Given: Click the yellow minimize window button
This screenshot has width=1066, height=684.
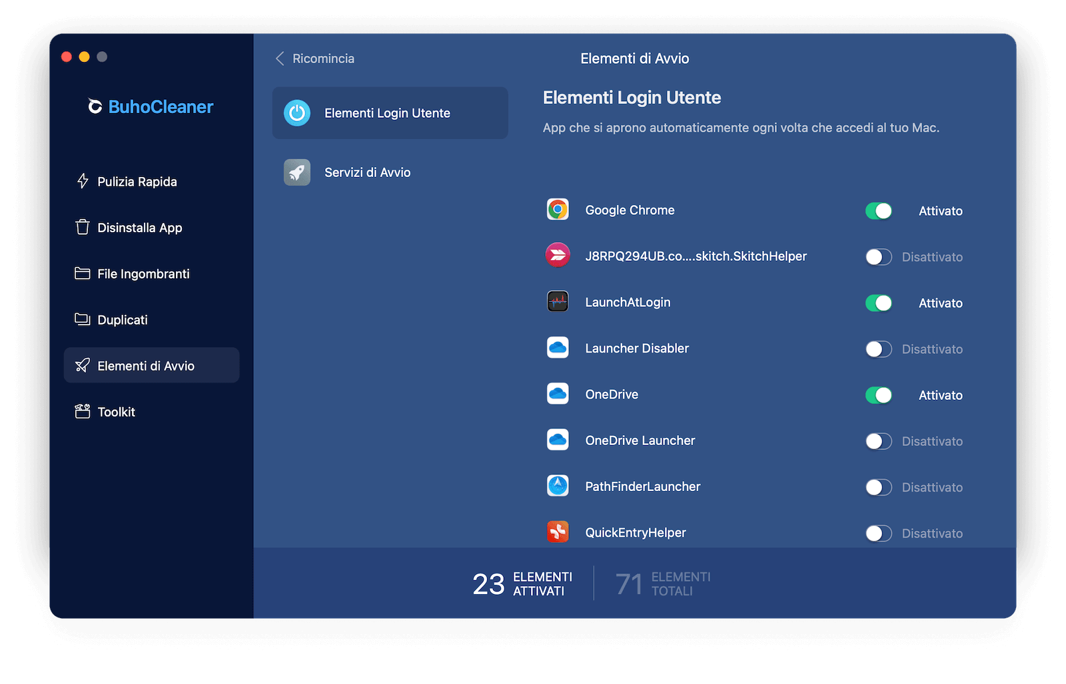Looking at the screenshot, I should pos(84,57).
